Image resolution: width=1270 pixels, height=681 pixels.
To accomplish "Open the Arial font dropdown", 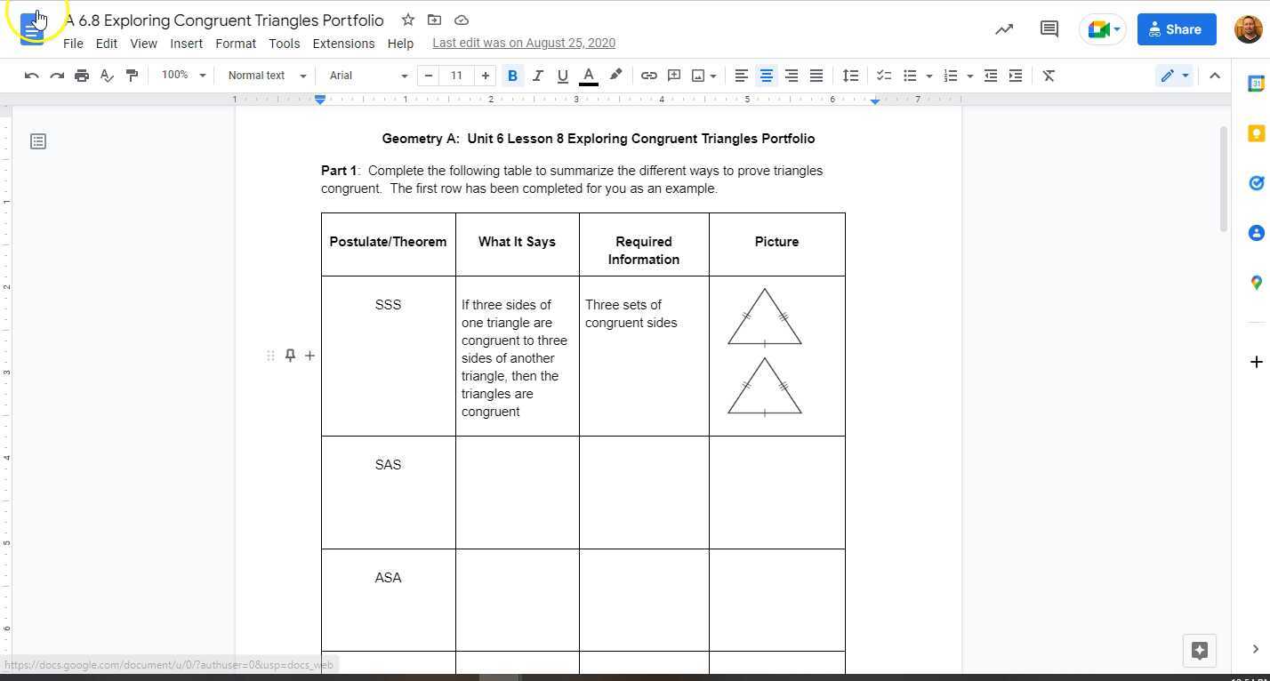I will (x=368, y=76).
